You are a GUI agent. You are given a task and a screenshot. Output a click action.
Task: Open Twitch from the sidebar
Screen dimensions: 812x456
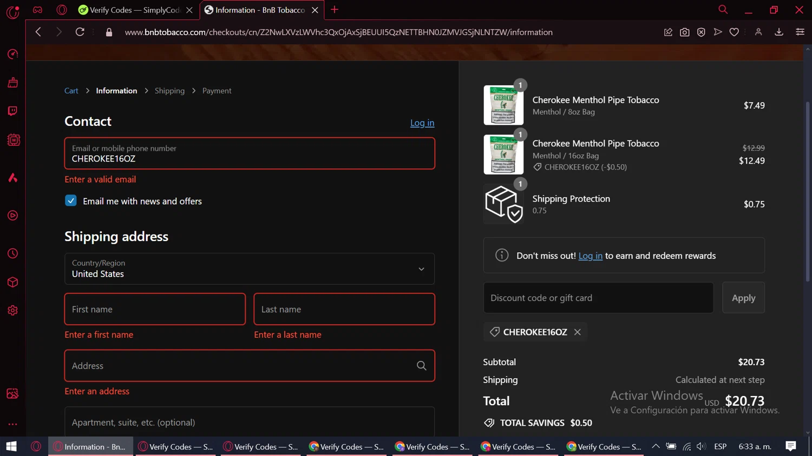click(12, 111)
